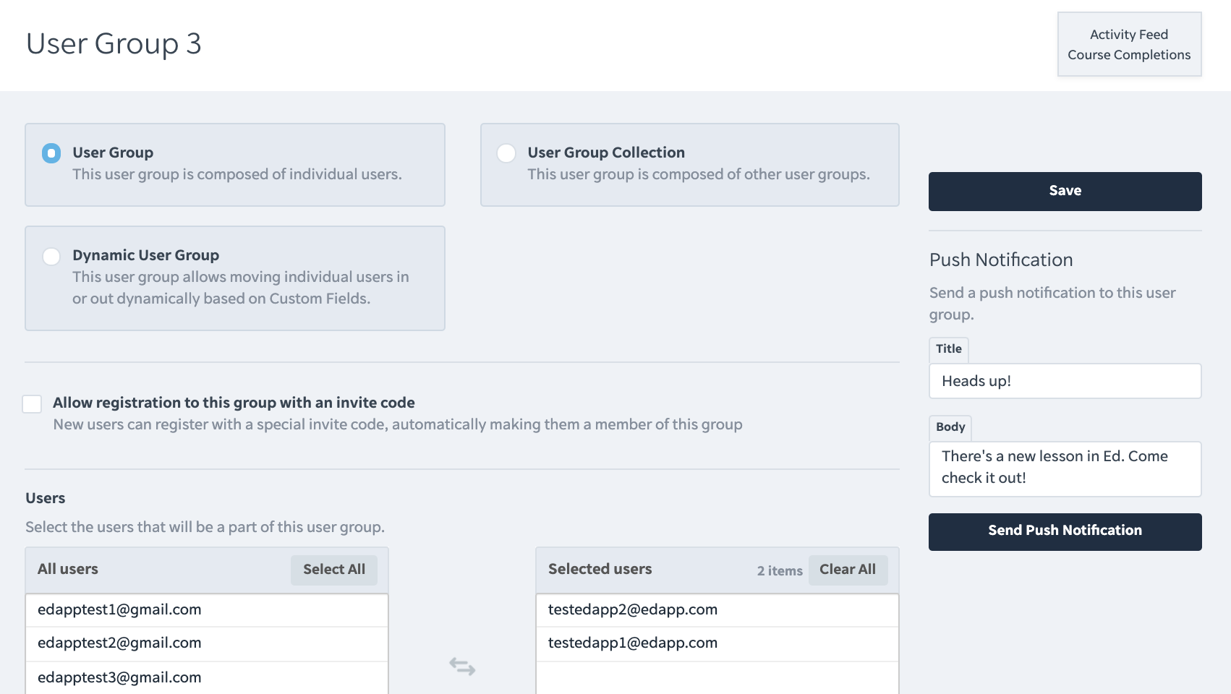This screenshot has height=694, width=1231.
Task: Open the Activity Feed link
Action: point(1128,35)
